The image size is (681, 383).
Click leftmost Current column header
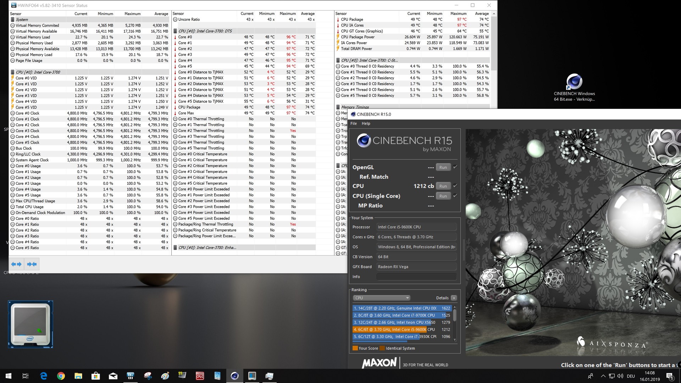77,13
